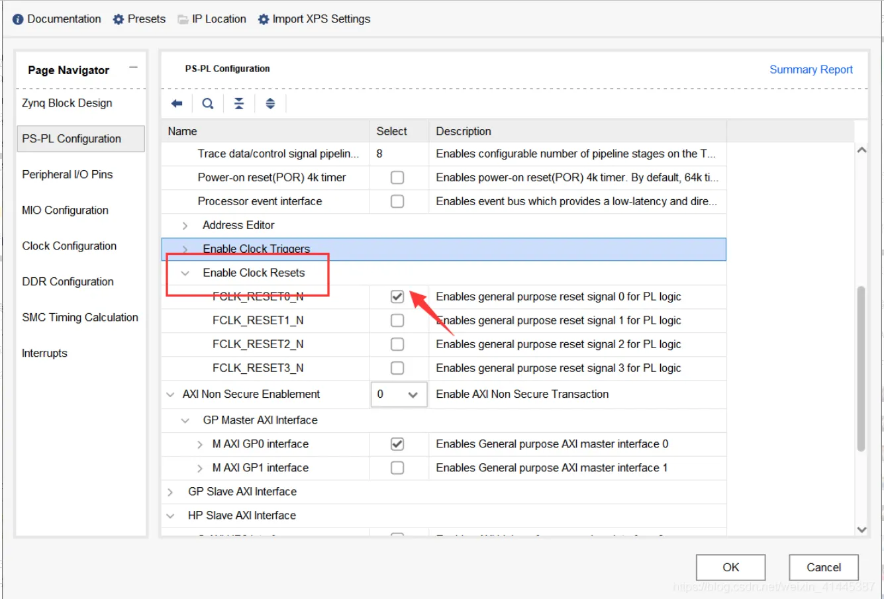The image size is (884, 599).
Task: Open Documentation from the top bar
Action: (x=57, y=19)
